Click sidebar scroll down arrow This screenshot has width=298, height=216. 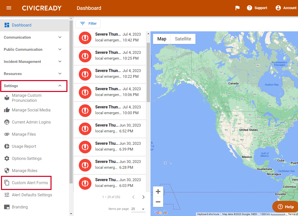coord(71,214)
